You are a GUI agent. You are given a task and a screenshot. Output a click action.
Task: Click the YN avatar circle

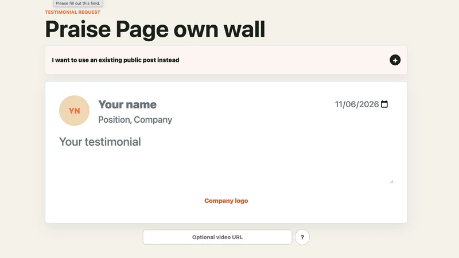[x=74, y=111]
